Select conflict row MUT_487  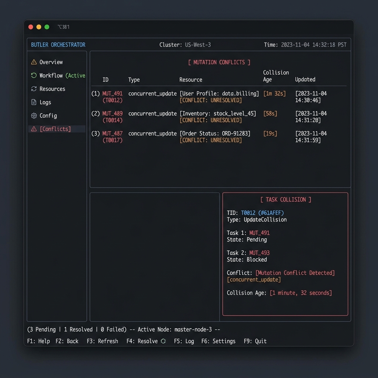[x=219, y=137]
